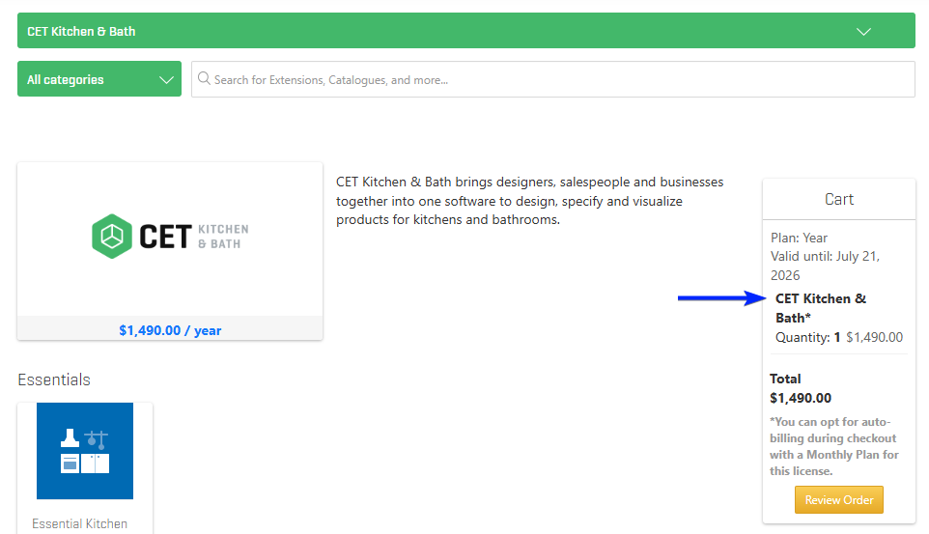Click the search field for Extensions, Catalogues
The width and height of the screenshot is (929, 534).
pos(553,79)
